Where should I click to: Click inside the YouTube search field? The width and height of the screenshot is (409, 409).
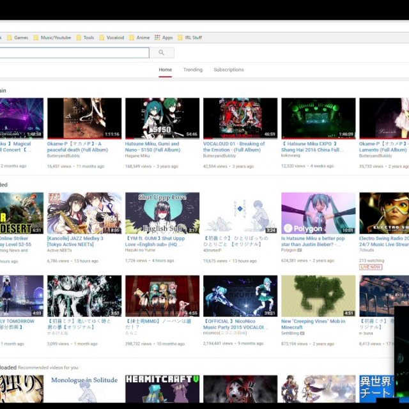point(74,52)
